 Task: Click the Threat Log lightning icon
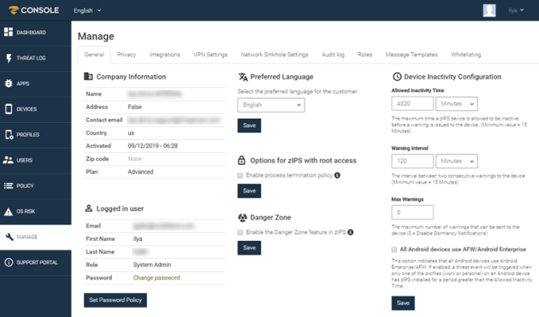[9, 58]
